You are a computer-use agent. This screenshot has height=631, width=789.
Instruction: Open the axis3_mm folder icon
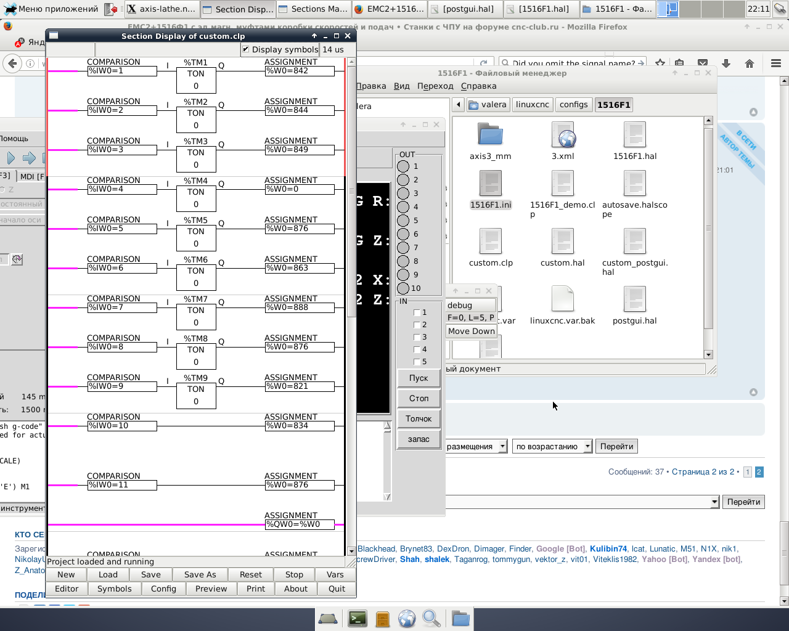tap(490, 134)
